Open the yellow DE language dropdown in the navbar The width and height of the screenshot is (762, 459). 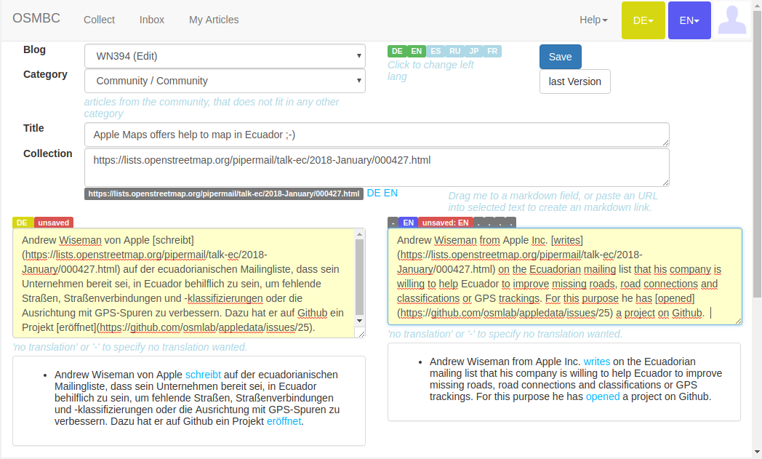coord(643,20)
